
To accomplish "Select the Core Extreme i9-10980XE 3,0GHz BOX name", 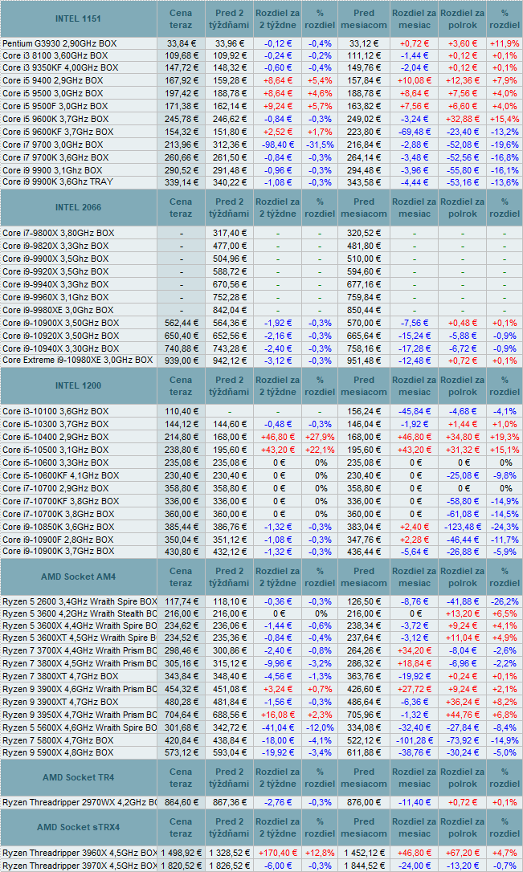I will click(x=77, y=361).
